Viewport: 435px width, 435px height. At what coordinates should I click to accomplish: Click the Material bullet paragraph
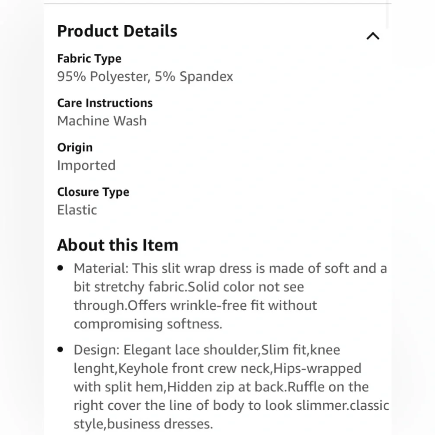230,296
